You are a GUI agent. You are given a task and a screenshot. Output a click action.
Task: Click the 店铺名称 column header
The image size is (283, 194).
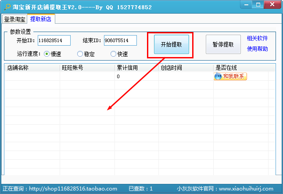pos(32,68)
